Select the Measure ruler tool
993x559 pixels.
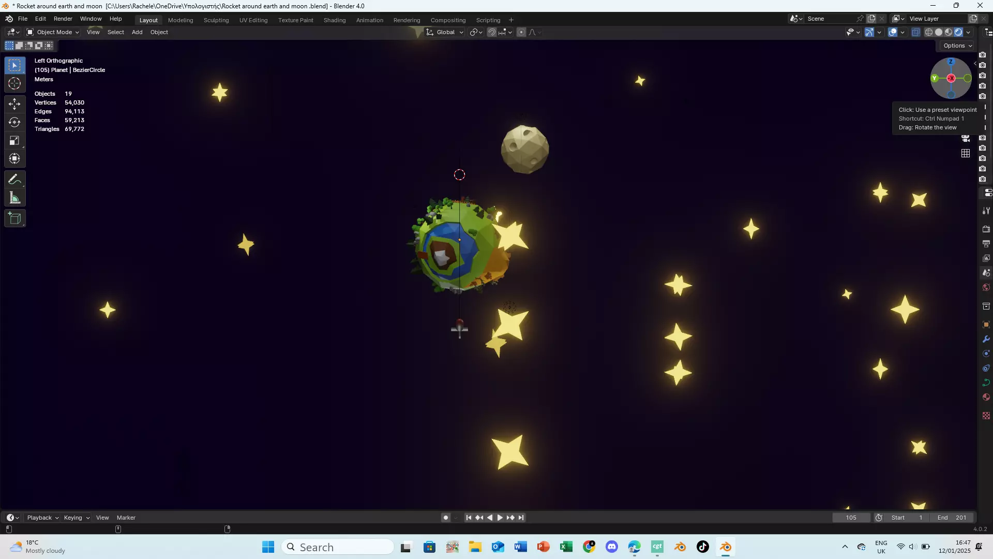[x=14, y=198]
